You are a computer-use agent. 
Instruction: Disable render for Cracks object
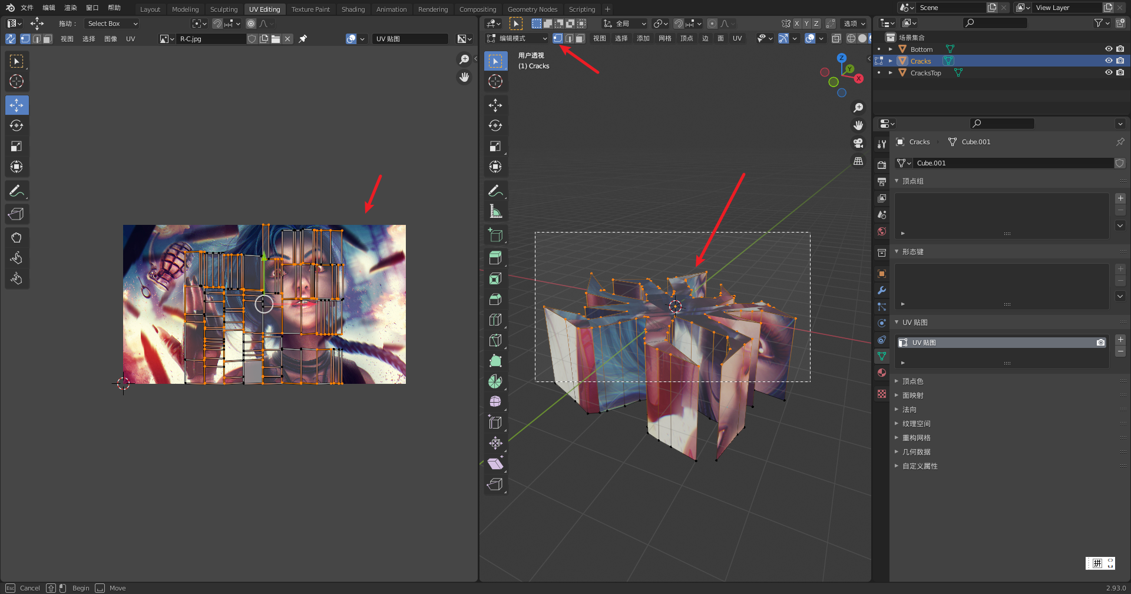tap(1120, 61)
